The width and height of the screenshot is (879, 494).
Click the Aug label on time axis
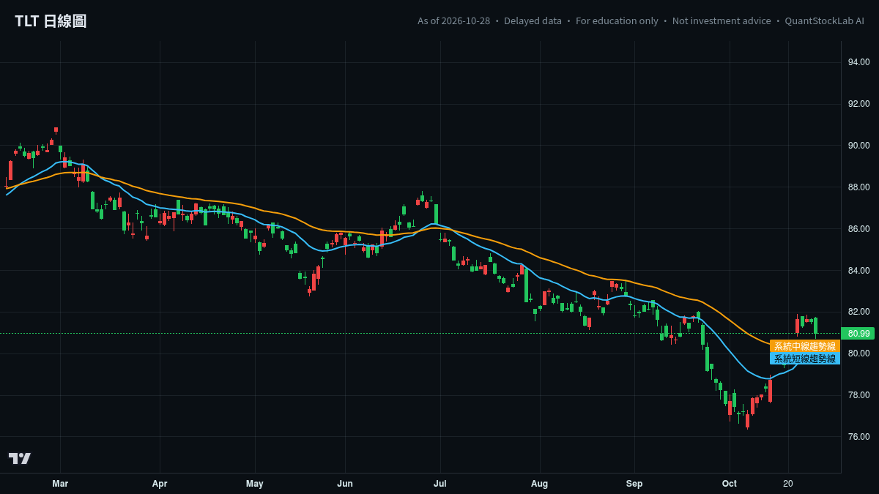[x=539, y=484]
